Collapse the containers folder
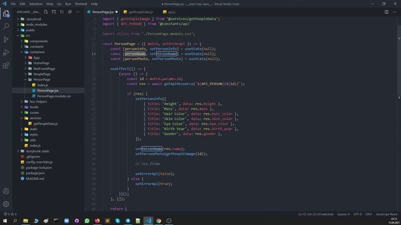The width and height of the screenshot is (401, 225). [37, 52]
